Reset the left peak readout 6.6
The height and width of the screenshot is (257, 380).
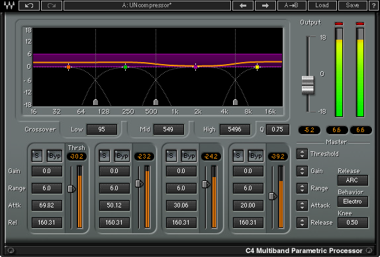click(337, 130)
